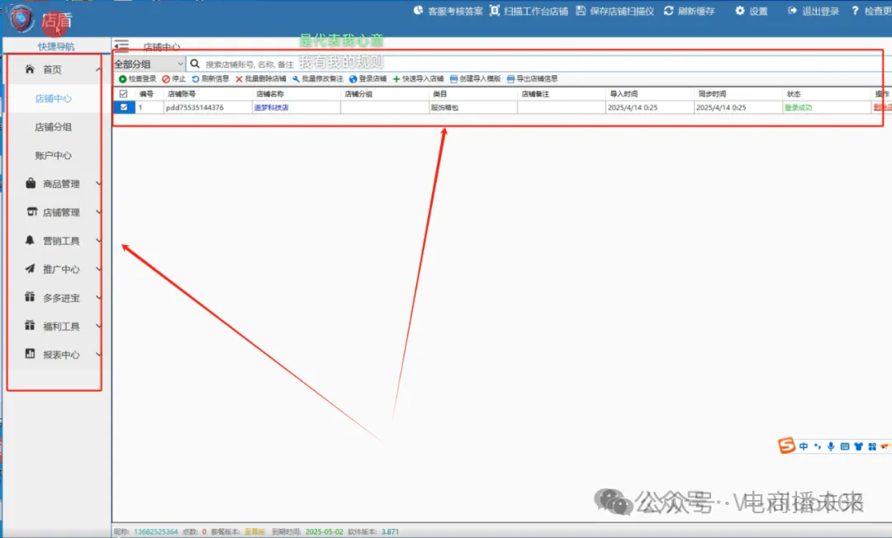The width and height of the screenshot is (892, 538).
Task: Open 设置 gear icon in top bar
Action: point(740,11)
